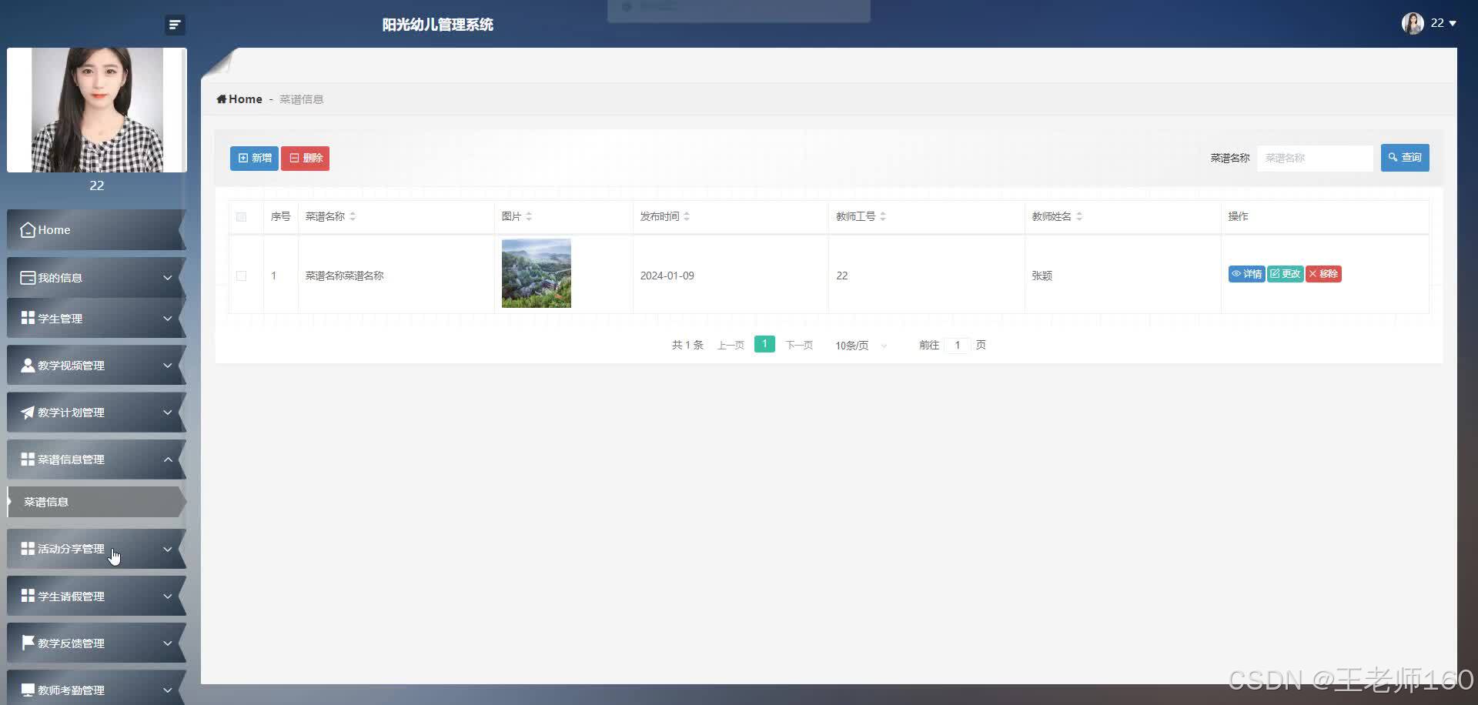This screenshot has width=1478, height=705.
Task: Click the red 删除 delete button
Action: (305, 158)
